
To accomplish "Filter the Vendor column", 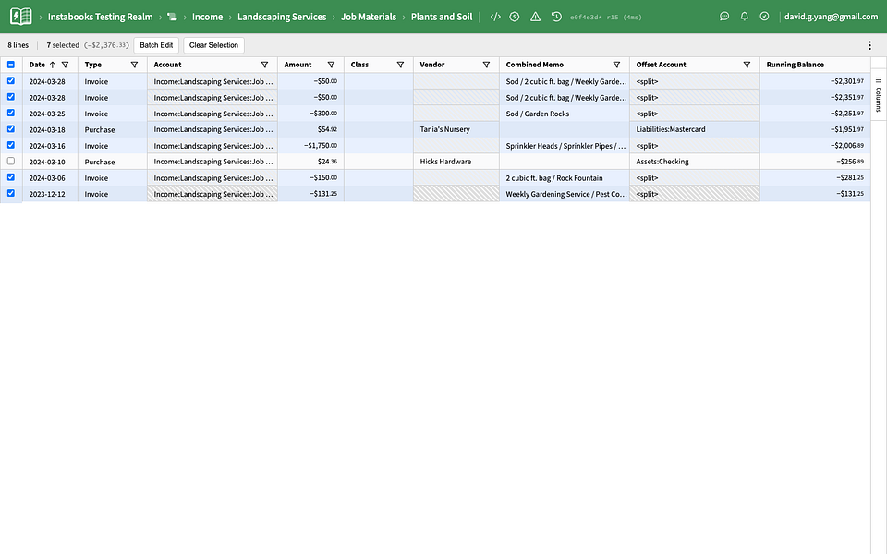I will (486, 65).
